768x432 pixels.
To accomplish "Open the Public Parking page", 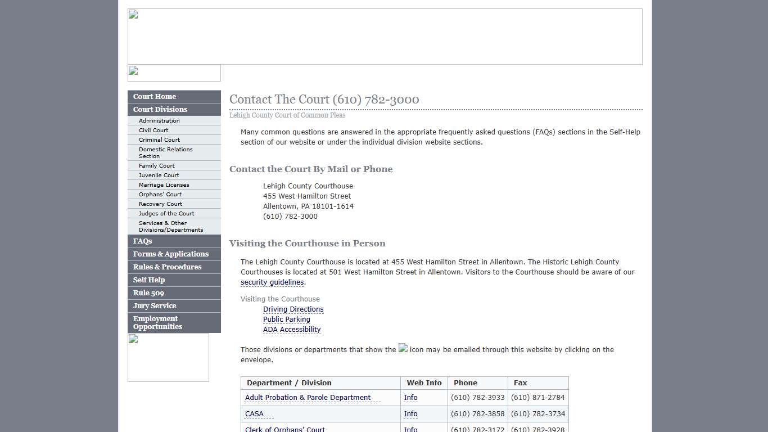I will 286,319.
